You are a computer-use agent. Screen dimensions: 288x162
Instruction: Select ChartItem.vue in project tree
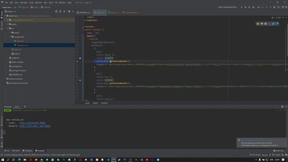point(39,45)
